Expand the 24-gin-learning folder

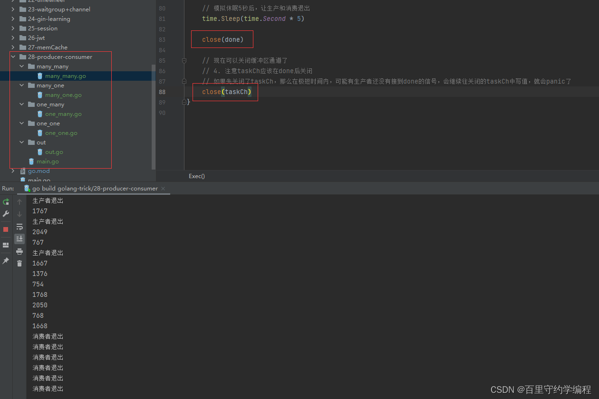[x=13, y=19]
